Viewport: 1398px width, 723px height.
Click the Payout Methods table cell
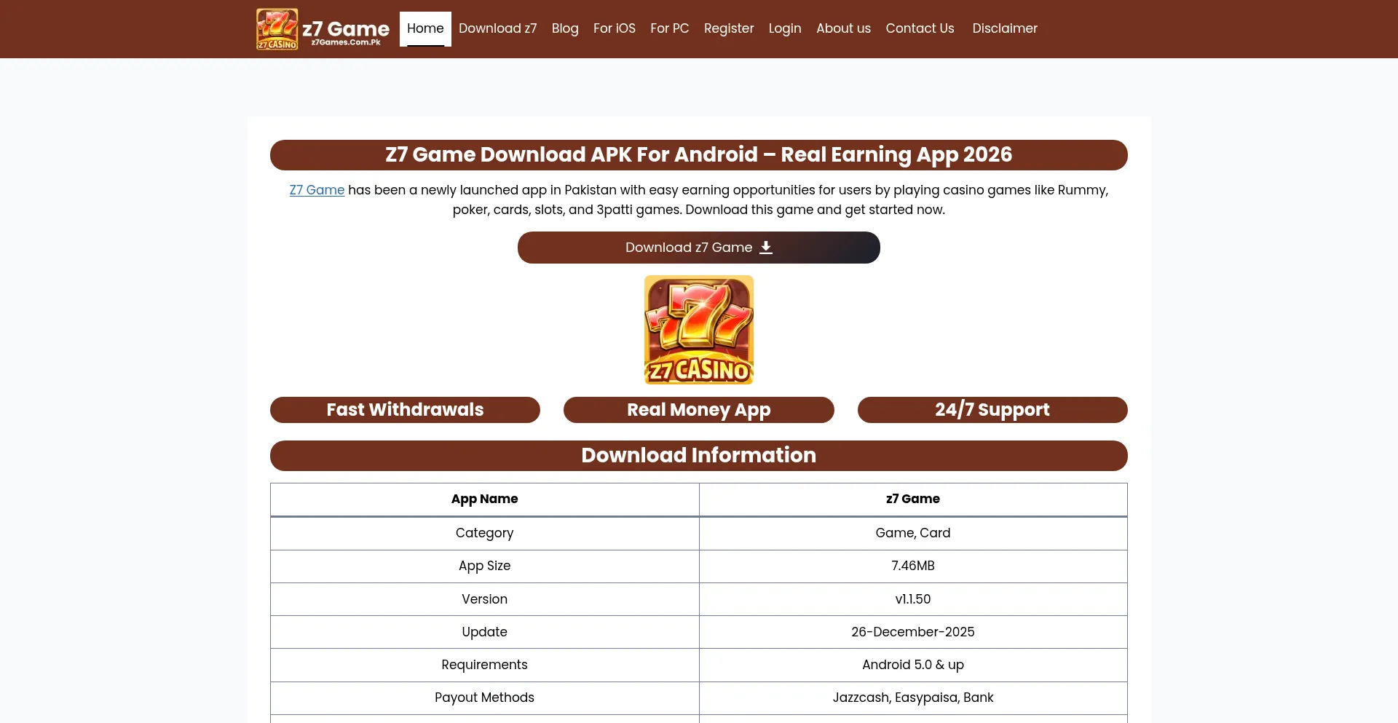point(485,698)
